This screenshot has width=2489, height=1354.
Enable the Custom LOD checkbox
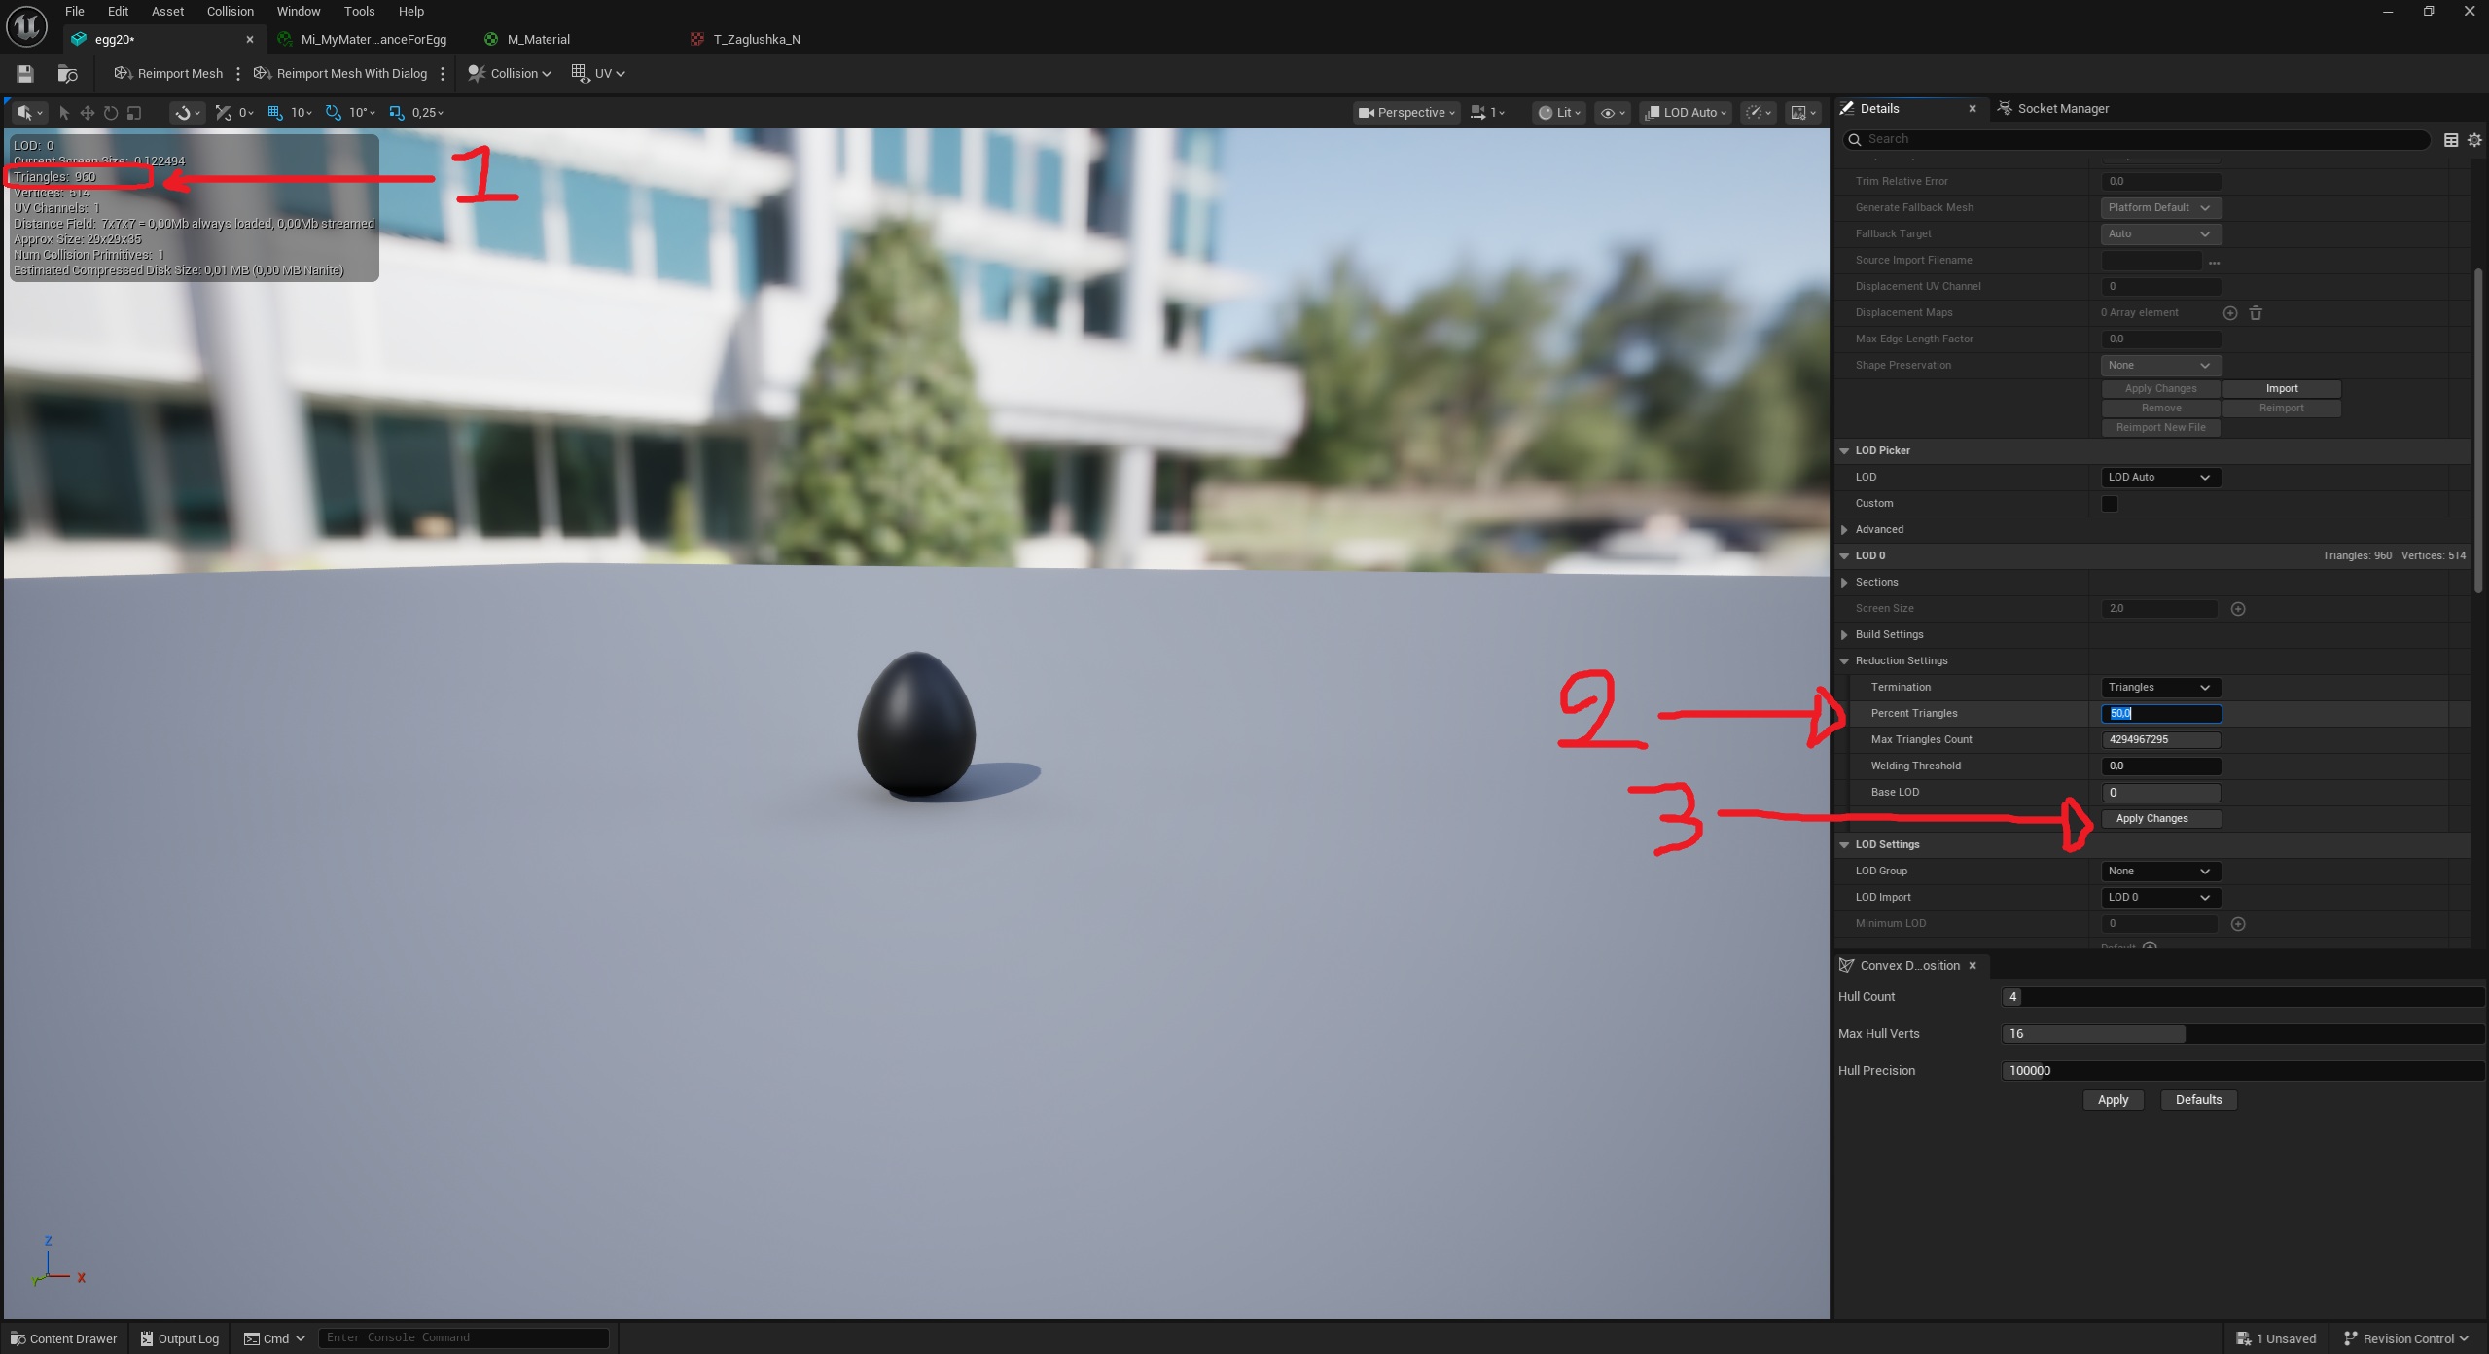coord(2110,504)
